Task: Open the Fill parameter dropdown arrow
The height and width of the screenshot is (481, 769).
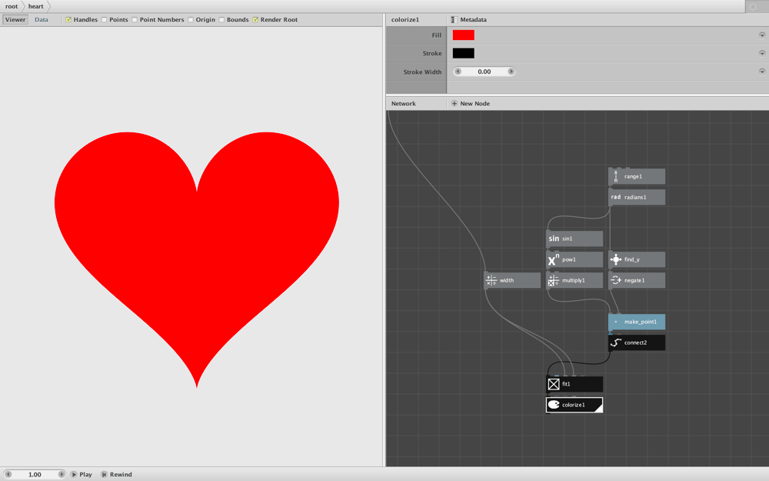Action: 762,35
